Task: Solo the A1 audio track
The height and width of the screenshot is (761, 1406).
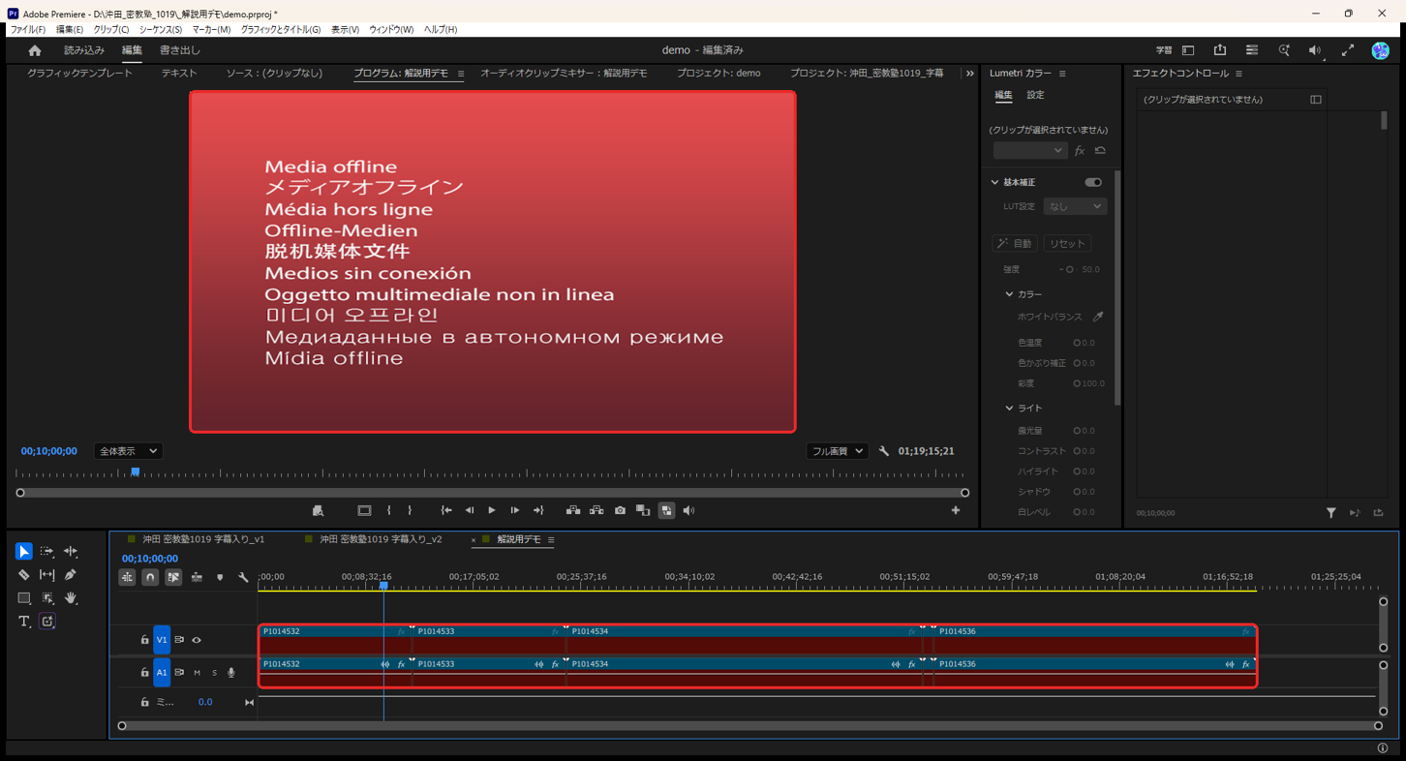Action: (x=214, y=673)
